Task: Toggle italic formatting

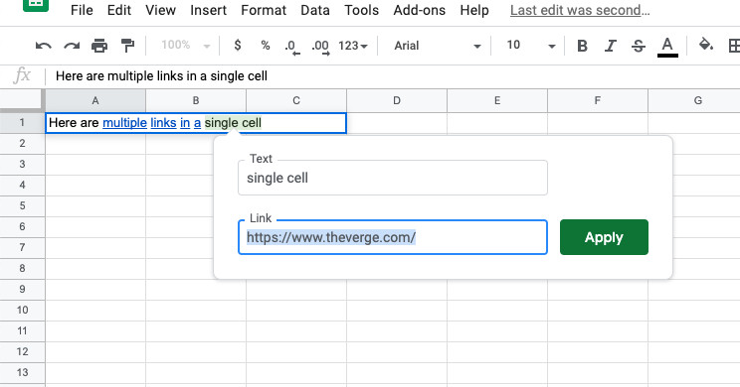Action: (611, 46)
